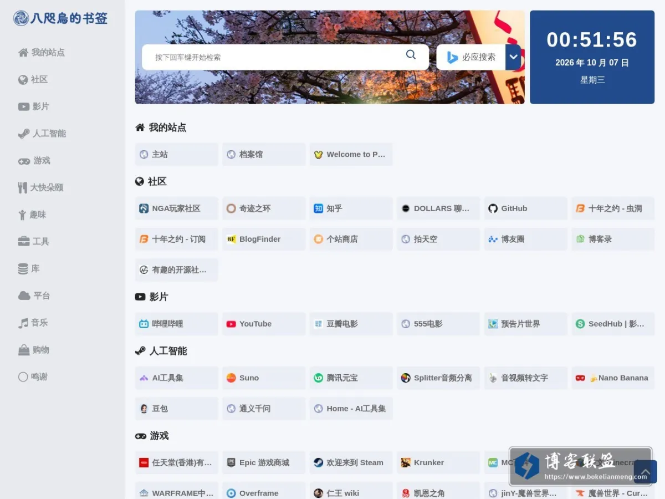
Task: Click the 预告片世界 icon
Action: click(493, 324)
